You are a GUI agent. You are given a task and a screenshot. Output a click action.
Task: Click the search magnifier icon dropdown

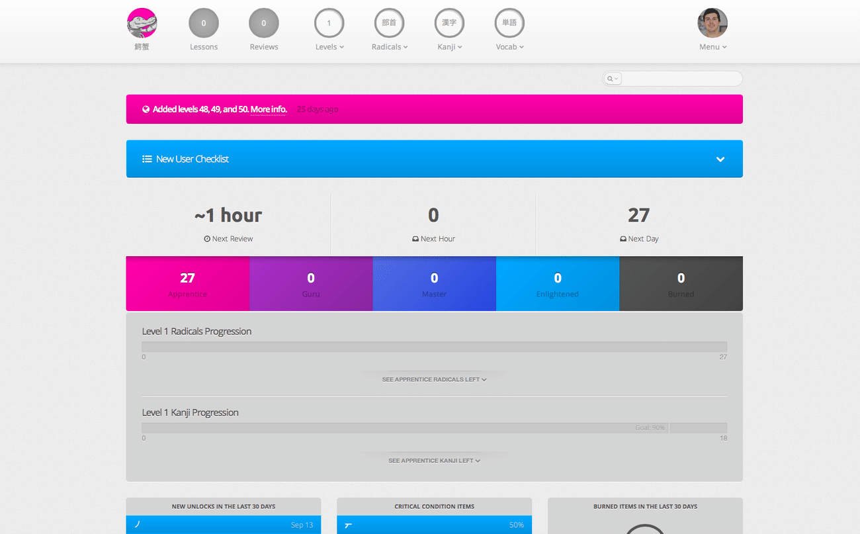click(613, 79)
